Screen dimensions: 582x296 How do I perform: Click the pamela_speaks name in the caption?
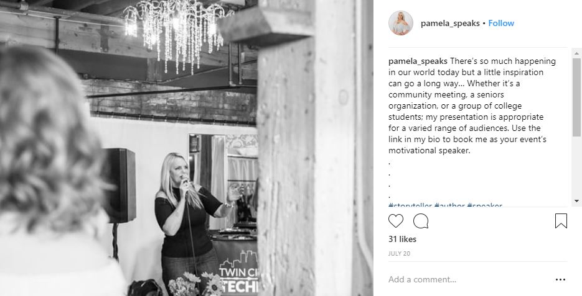(418, 61)
